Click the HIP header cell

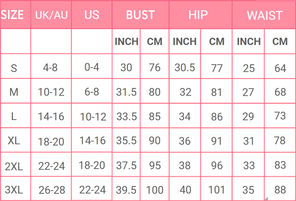(198, 15)
